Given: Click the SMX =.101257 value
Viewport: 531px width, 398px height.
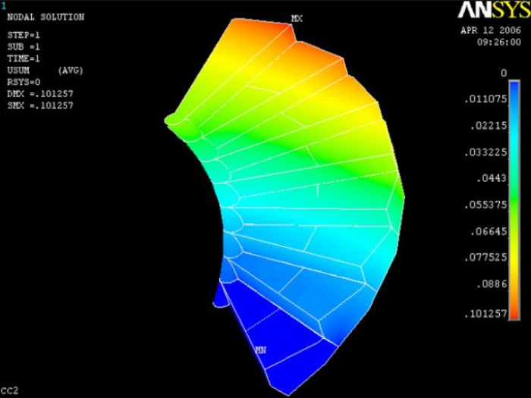Looking at the screenshot, I should (39, 105).
